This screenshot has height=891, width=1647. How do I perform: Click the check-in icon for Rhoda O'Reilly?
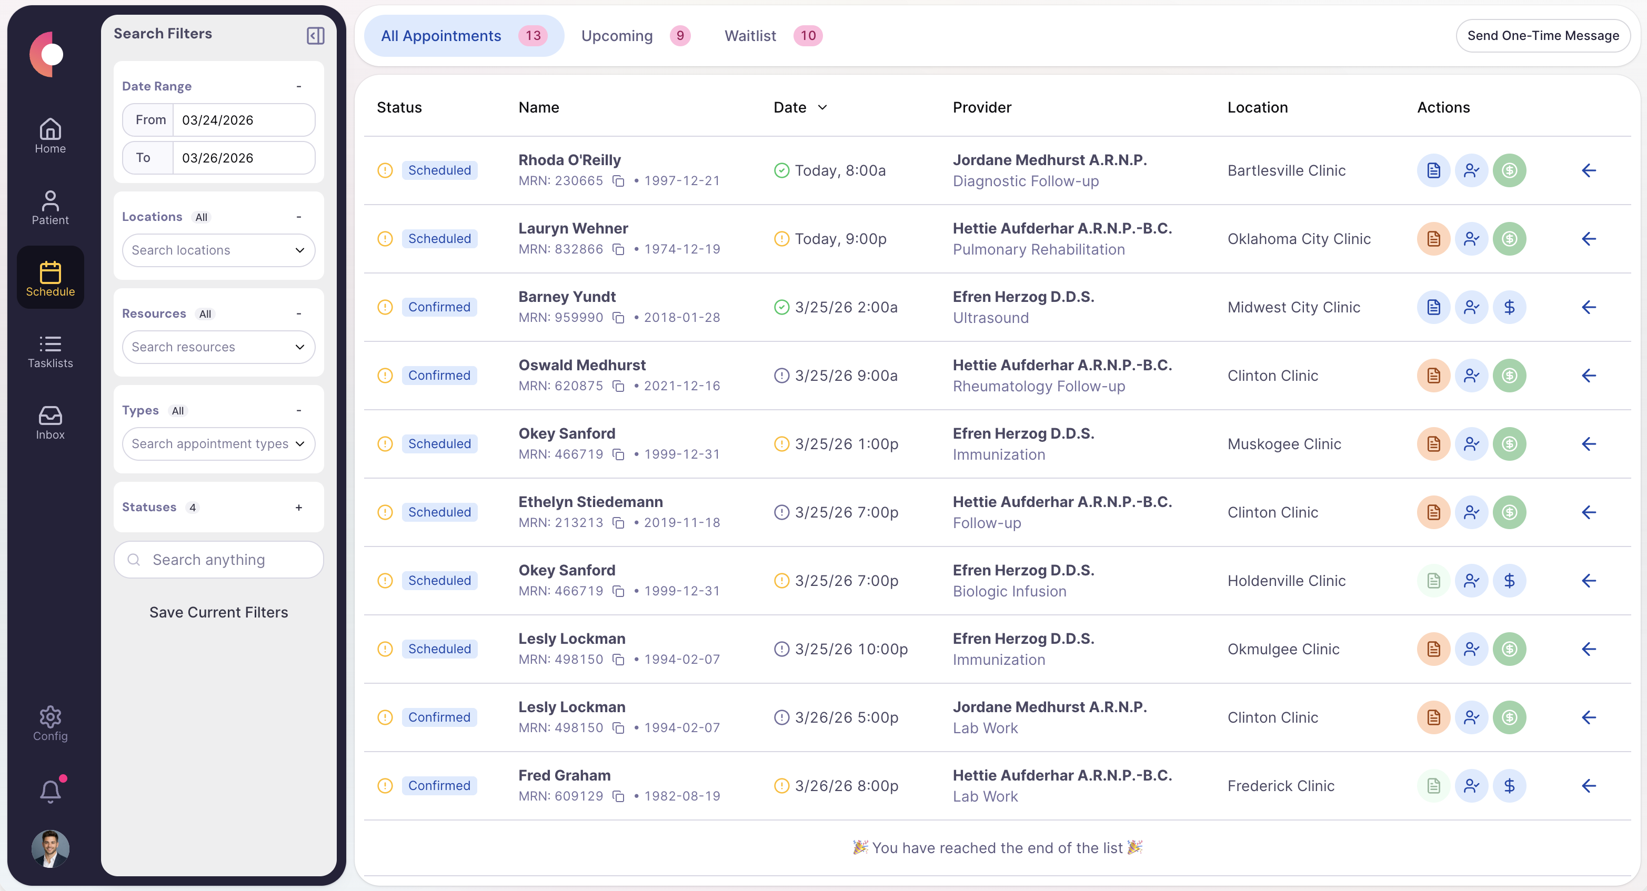[1471, 170]
